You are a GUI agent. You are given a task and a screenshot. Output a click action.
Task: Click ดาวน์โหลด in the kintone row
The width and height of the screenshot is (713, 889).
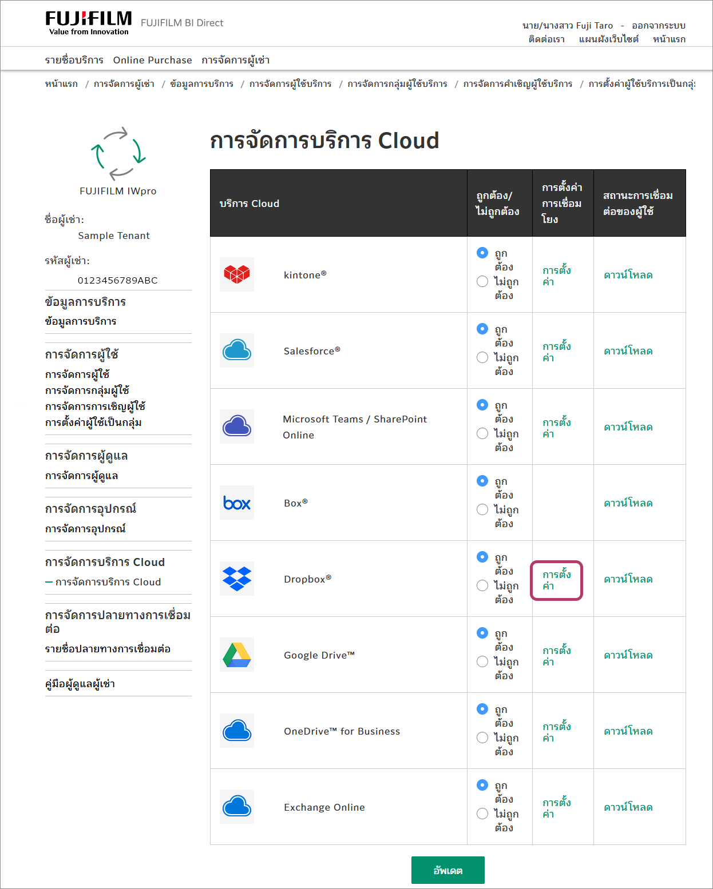pyautogui.click(x=628, y=275)
